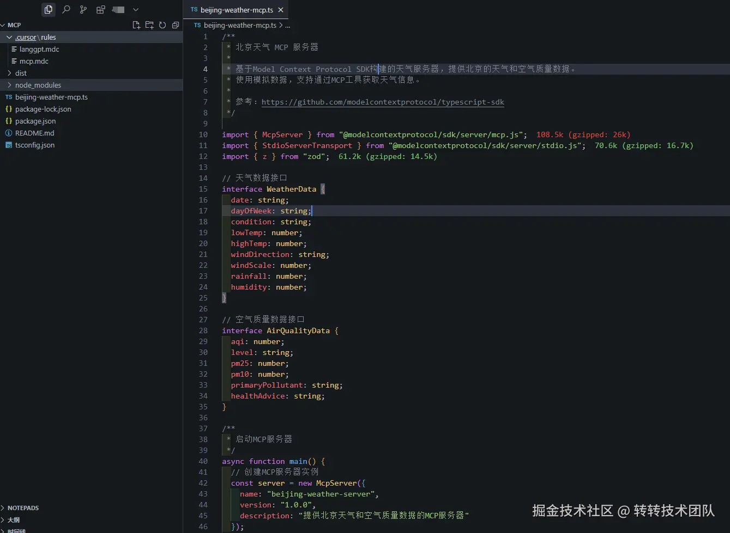Image resolution: width=730 pixels, height=533 pixels.
Task: Open the Source Control view icon
Action: pyautogui.click(x=83, y=9)
